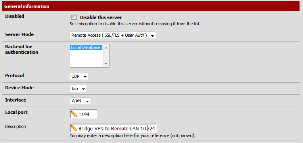The height and width of the screenshot is (143, 303).
Task: Click the Protocol dropdown arrow
Action: coord(85,77)
